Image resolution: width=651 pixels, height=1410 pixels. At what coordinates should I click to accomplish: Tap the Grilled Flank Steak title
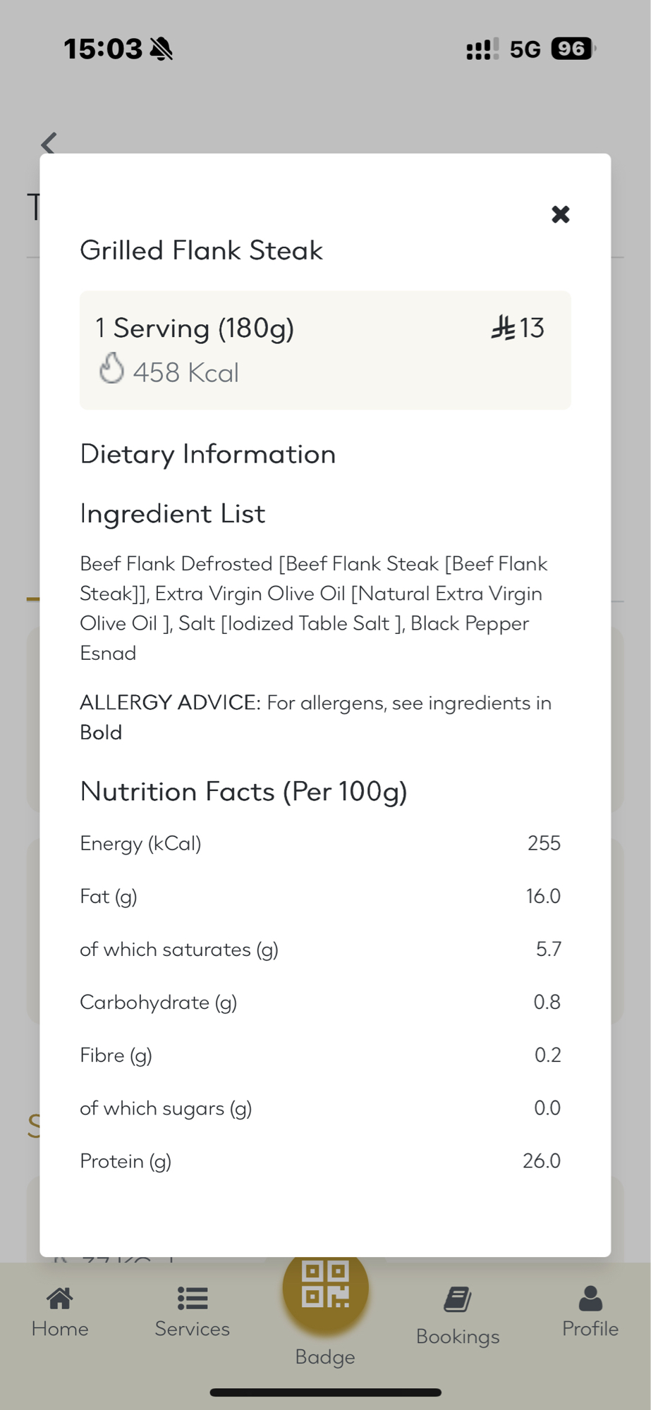[x=201, y=250]
